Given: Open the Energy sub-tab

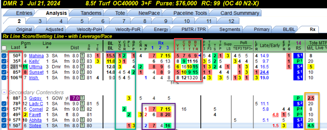Looking at the screenshot, I should tap(161, 29).
